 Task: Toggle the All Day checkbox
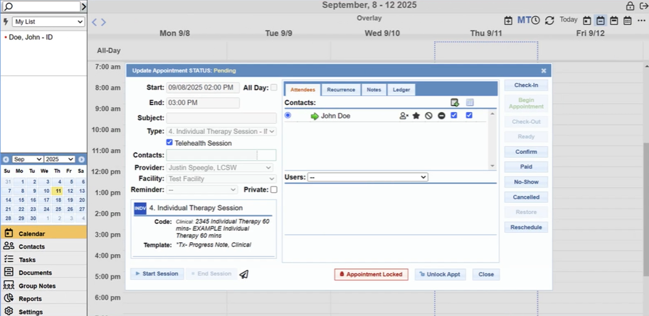tap(273, 88)
